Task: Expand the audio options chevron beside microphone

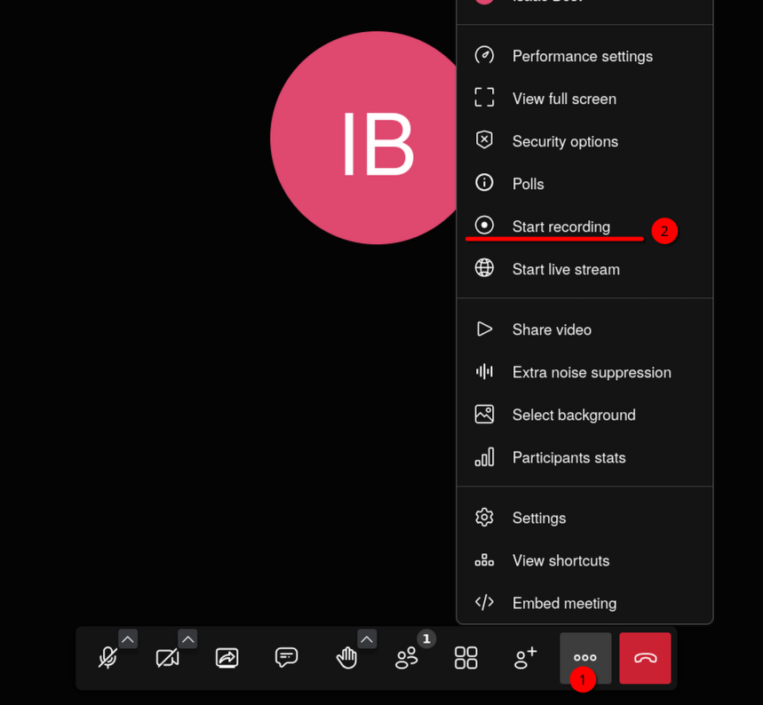Action: point(128,639)
